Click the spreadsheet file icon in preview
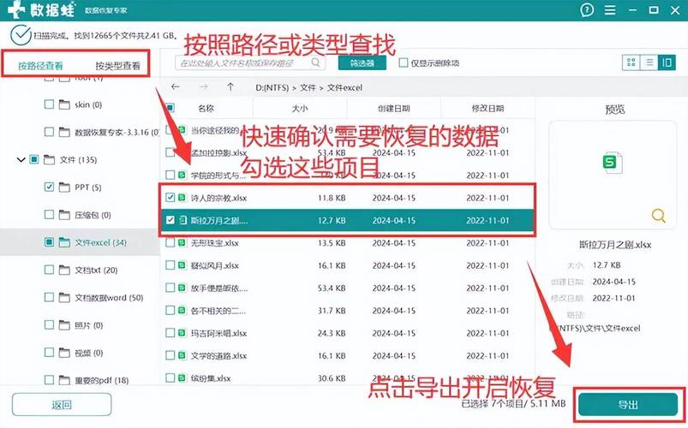 612,163
